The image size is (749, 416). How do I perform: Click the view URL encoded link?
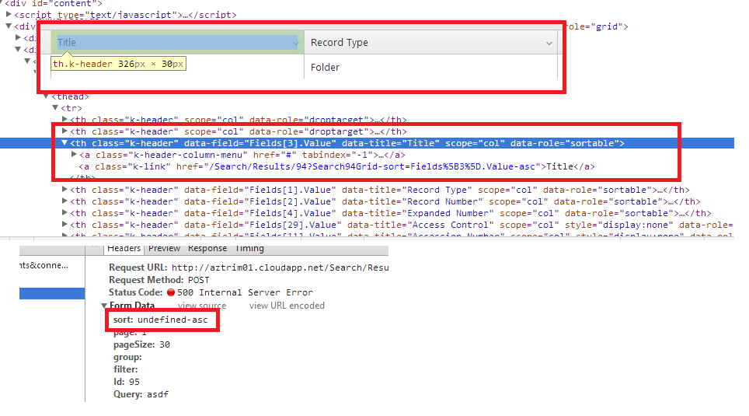point(287,306)
